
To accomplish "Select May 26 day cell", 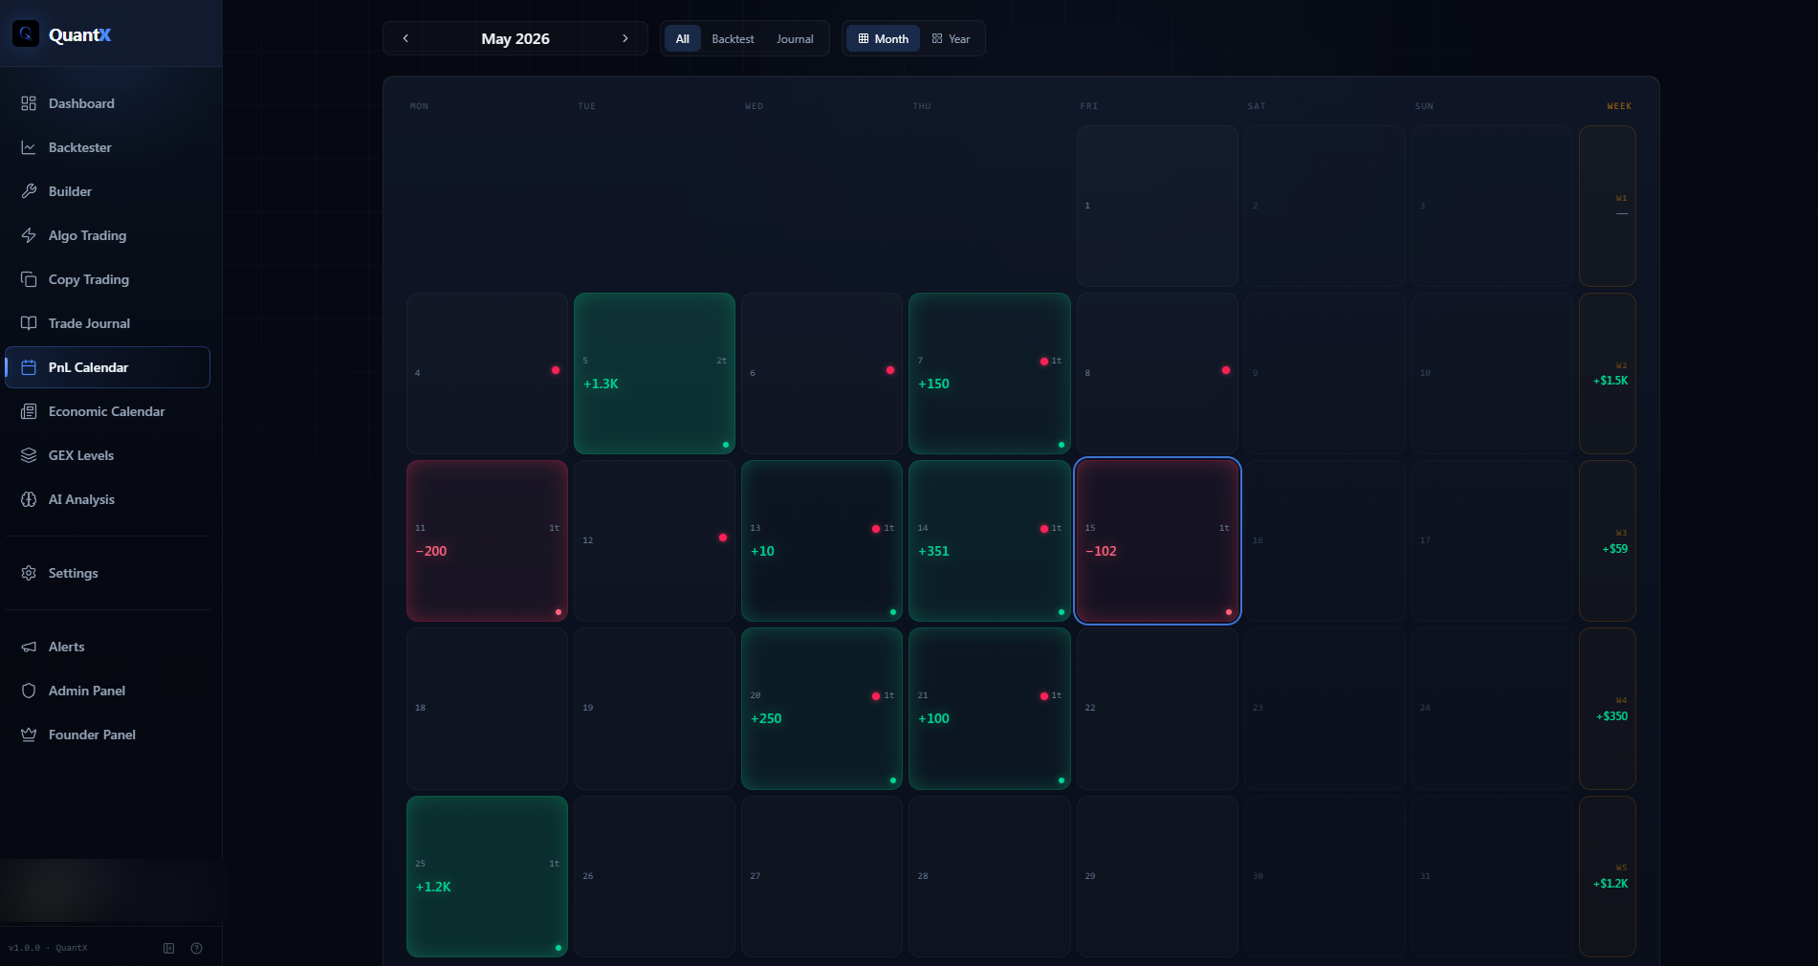I will click(x=654, y=876).
